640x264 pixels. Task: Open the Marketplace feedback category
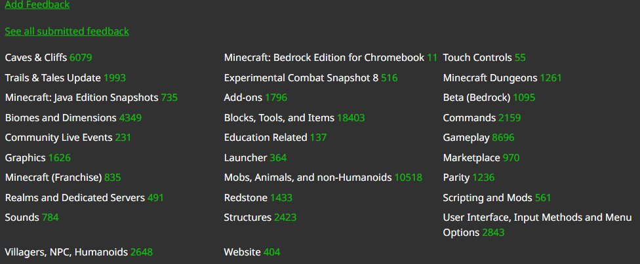[471, 158]
